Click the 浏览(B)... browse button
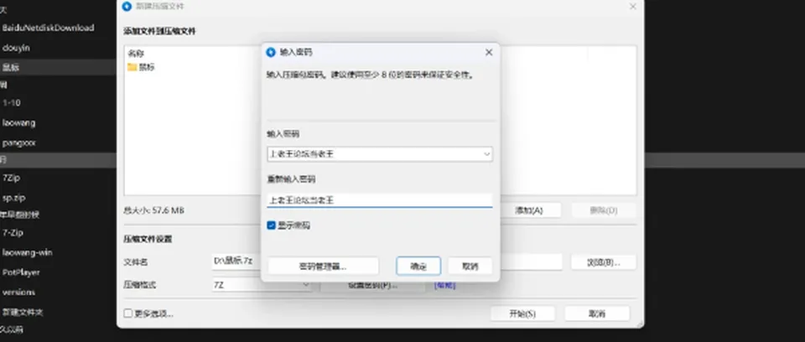This screenshot has height=342, width=805. pos(603,262)
